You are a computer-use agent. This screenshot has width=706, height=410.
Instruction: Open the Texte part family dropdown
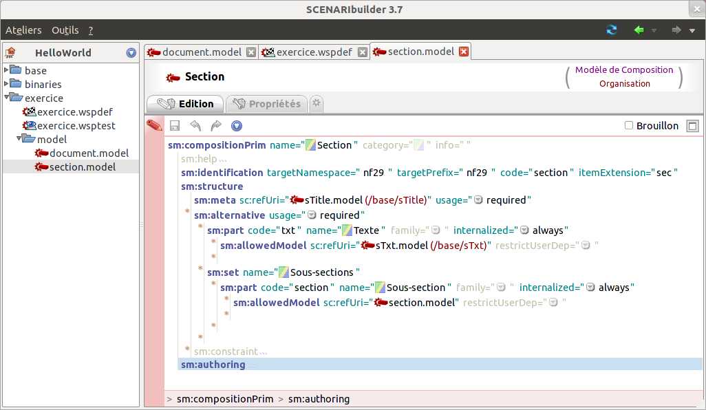436,230
